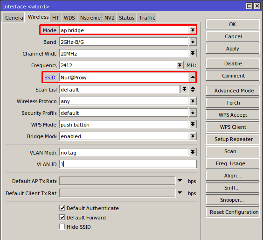
Task: Expand Default Client Tx Rate field arrow
Action: (x=180, y=193)
